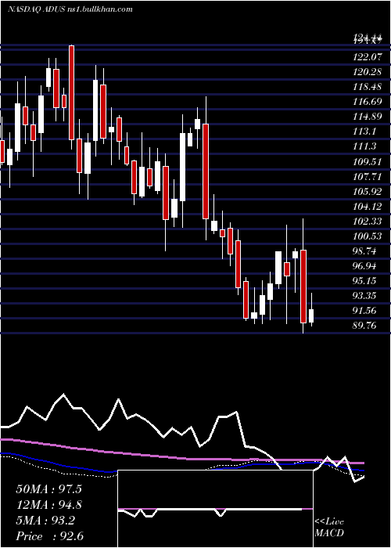Click the 102.33 price axis label

click(368, 222)
